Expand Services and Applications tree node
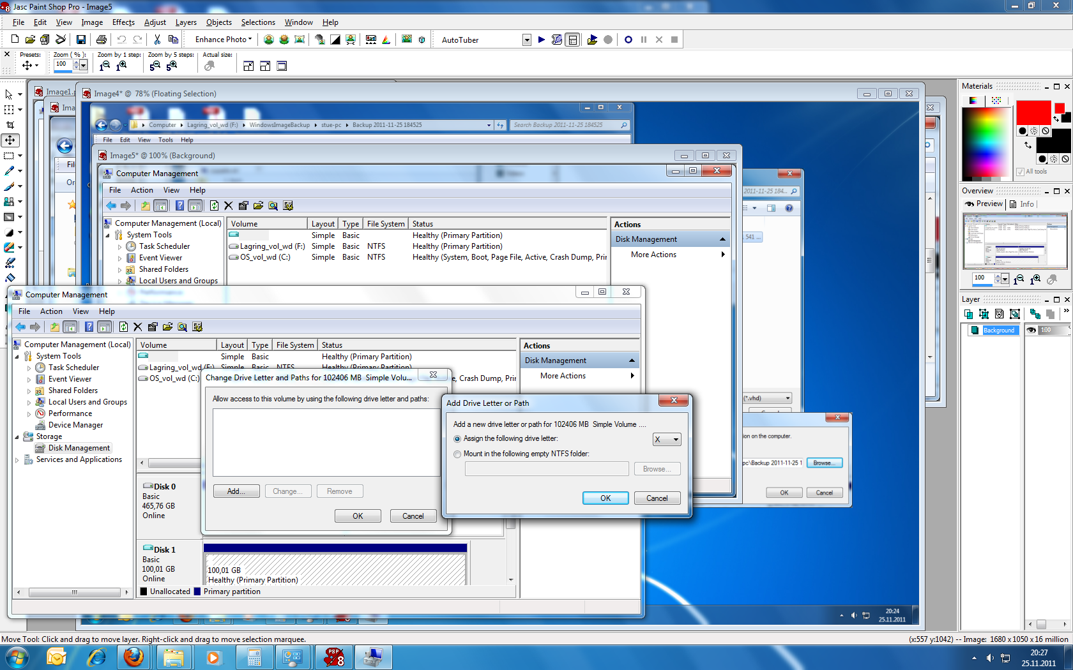Screen dimensions: 1073x670 (x=17, y=459)
